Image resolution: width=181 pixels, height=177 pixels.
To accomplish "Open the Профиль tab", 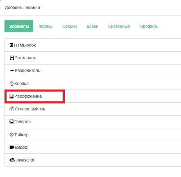I will 149,26.
